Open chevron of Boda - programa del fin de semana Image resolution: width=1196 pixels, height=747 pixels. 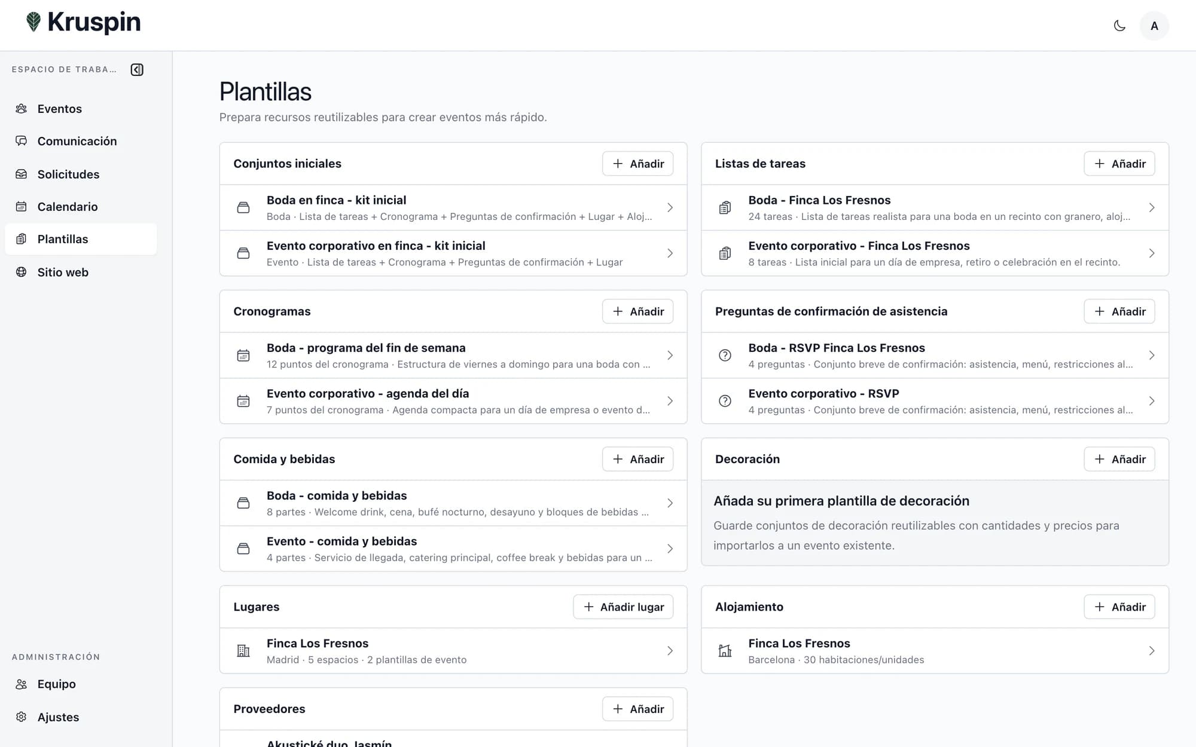pyautogui.click(x=670, y=355)
